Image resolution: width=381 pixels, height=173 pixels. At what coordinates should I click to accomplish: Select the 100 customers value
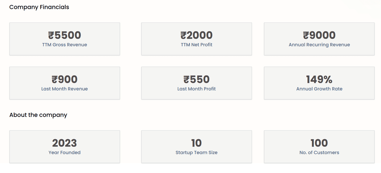tap(319, 143)
